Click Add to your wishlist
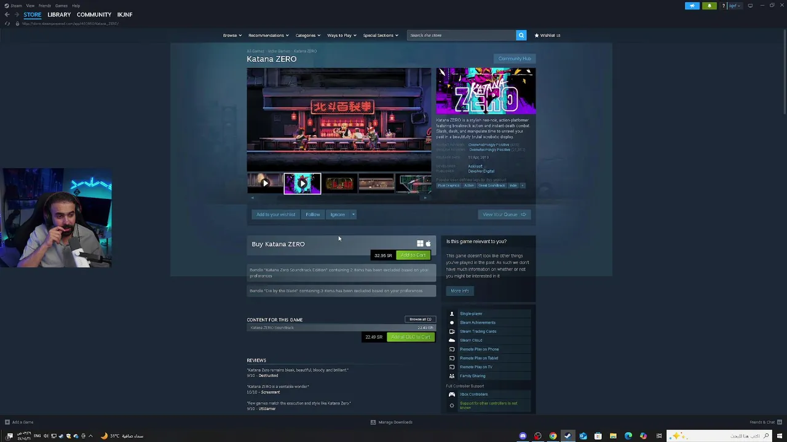 point(275,214)
